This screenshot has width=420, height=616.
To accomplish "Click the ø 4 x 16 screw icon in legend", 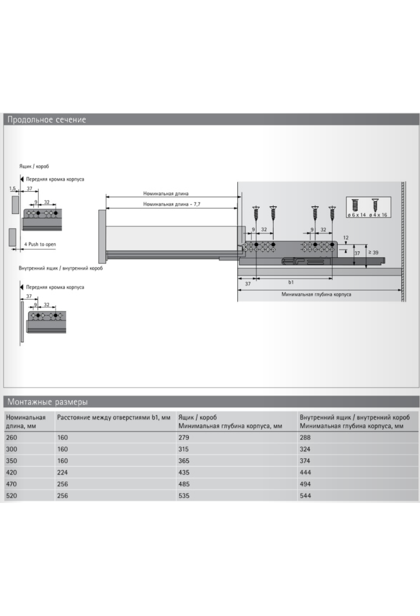I will point(375,205).
